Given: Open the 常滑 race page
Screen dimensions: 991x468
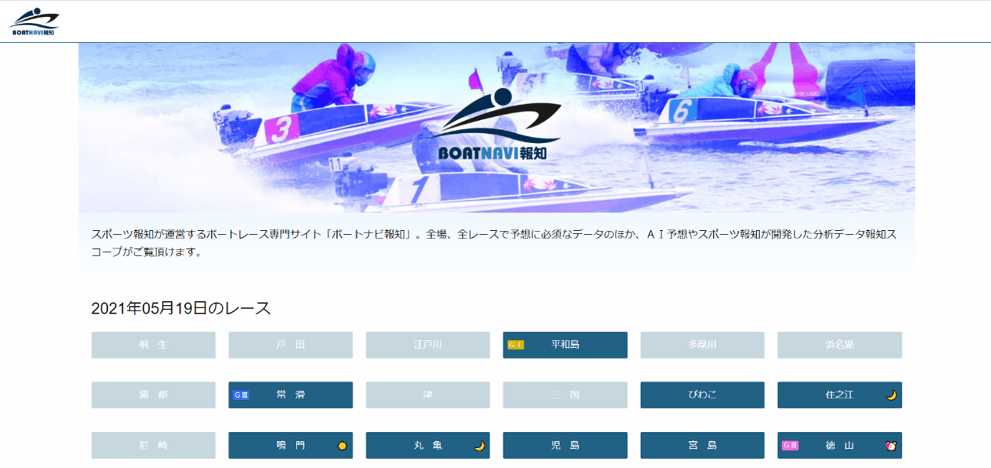Looking at the screenshot, I should pyautogui.click(x=291, y=395).
